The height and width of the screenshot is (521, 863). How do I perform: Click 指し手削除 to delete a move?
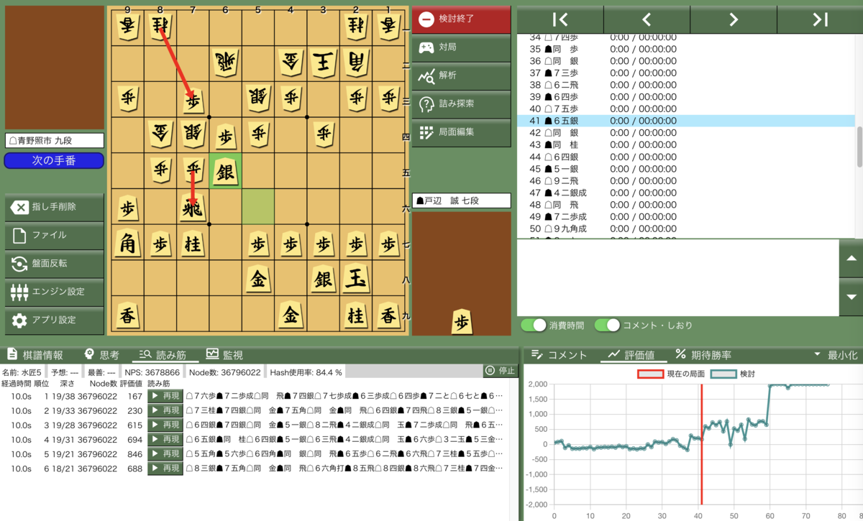[52, 208]
